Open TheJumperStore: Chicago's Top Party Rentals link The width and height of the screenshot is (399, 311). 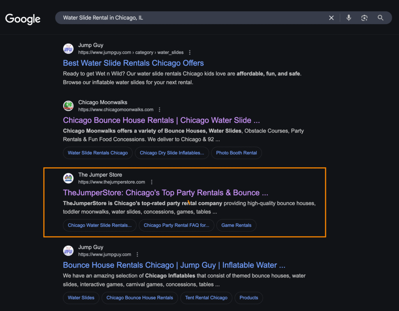(165, 193)
